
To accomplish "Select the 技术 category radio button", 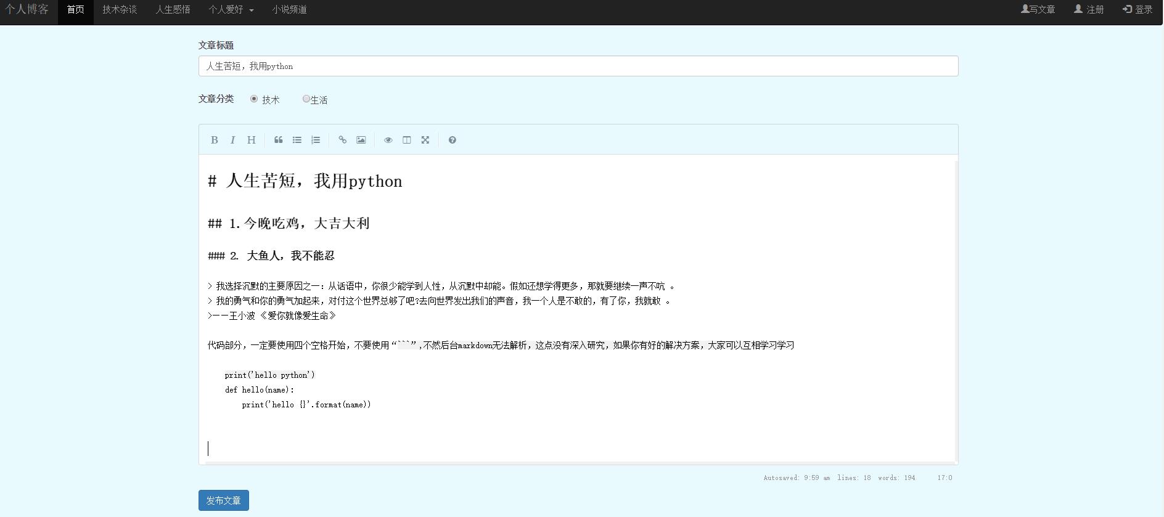I will (253, 99).
